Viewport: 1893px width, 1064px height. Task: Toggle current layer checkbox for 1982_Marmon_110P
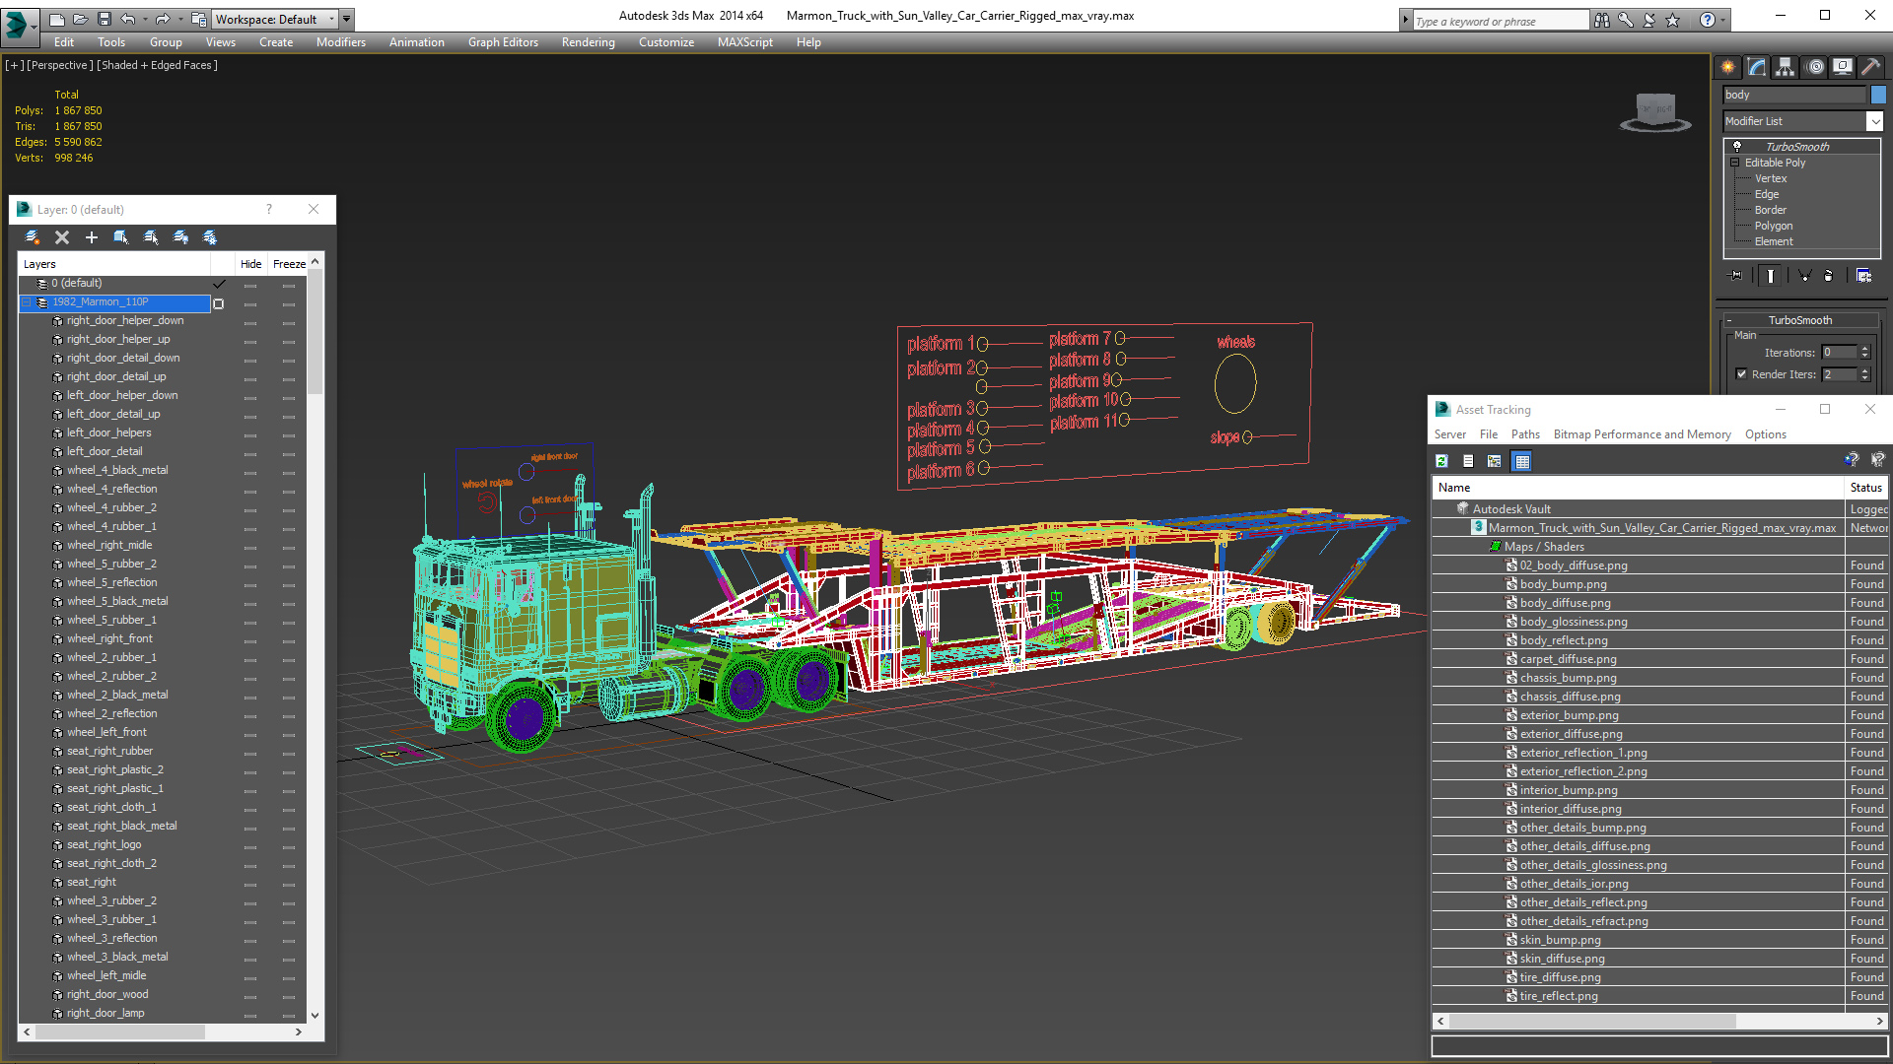point(219,303)
